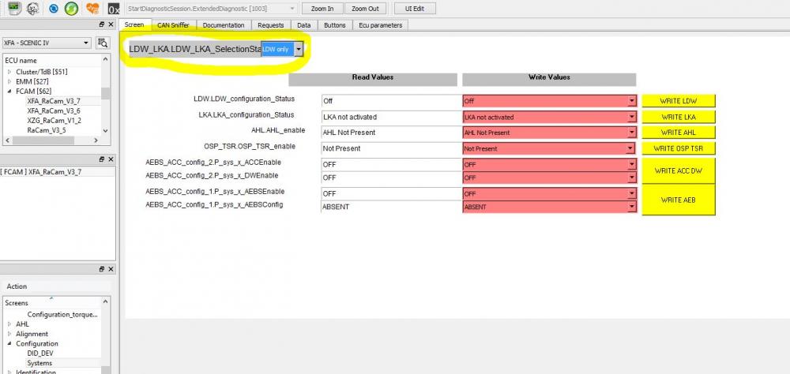The width and height of the screenshot is (790, 374).
Task: Click the AEBSConfig ABSENT read field
Action: [x=392, y=207]
